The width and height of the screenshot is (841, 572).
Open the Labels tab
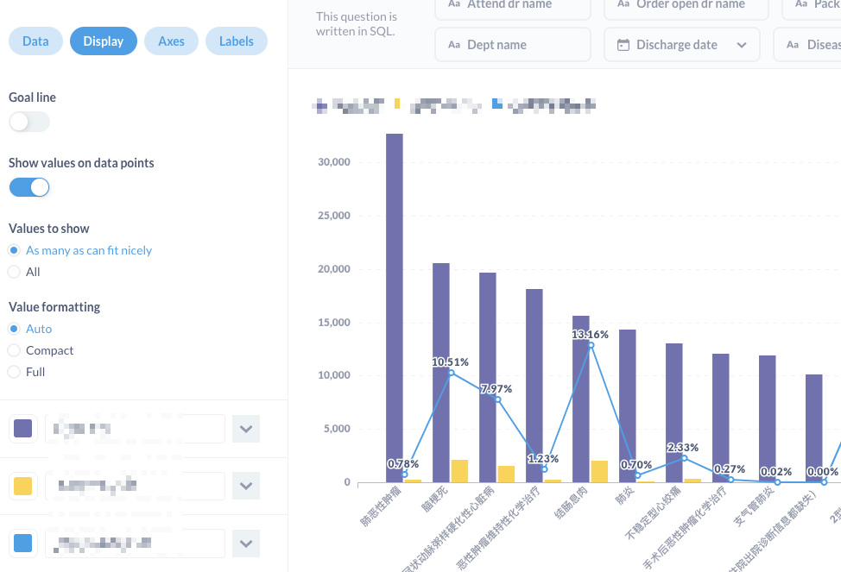[x=237, y=41]
